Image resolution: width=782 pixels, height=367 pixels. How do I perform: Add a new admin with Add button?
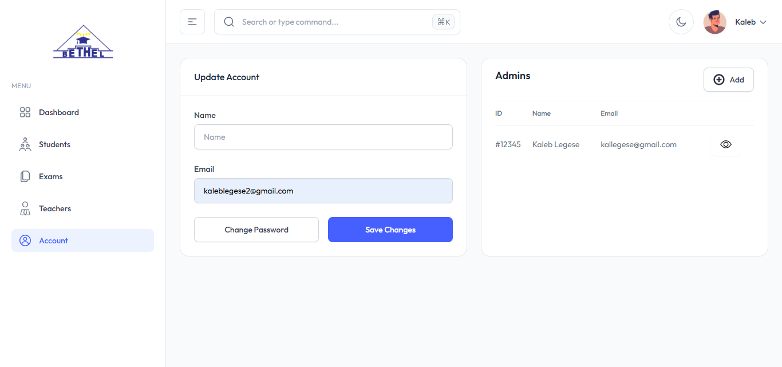(x=728, y=80)
